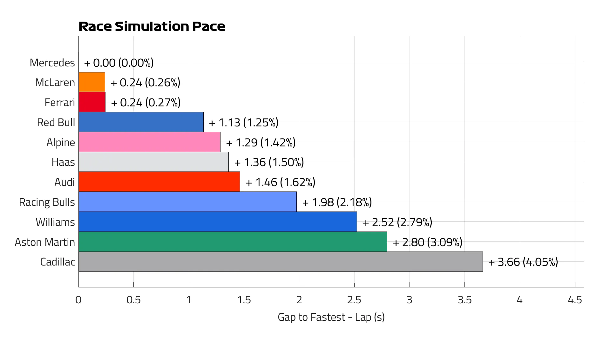Viewport: 610px width, 343px height.
Task: Select the + 1.13 (1.25%) data label
Action: coord(244,123)
